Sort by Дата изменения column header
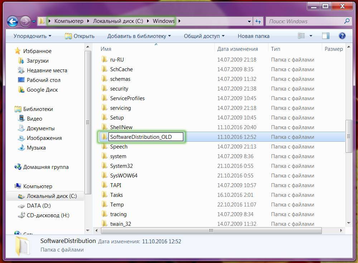This screenshot has height=263, width=358. 237,49
